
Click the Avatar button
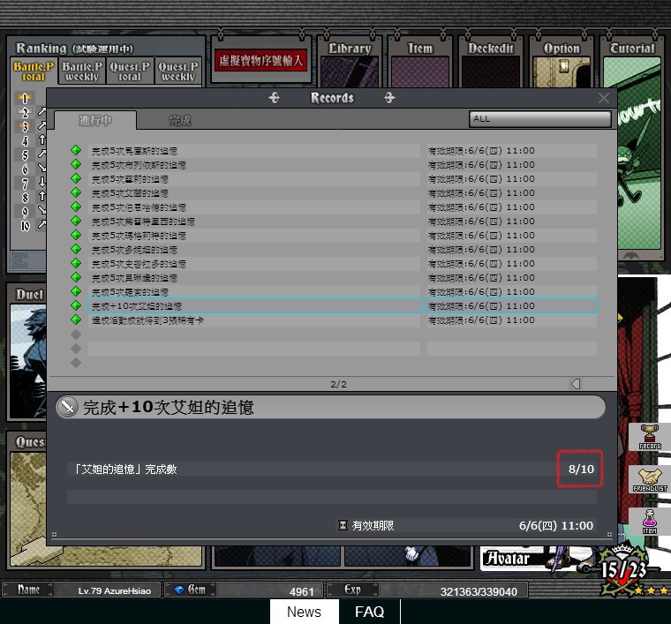coord(509,558)
